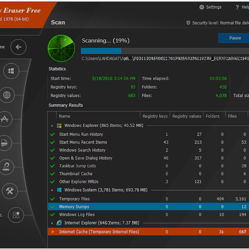Viewport: 249px width, 249px height.
Task: Click the scan progress bar
Action: tap(165, 51)
